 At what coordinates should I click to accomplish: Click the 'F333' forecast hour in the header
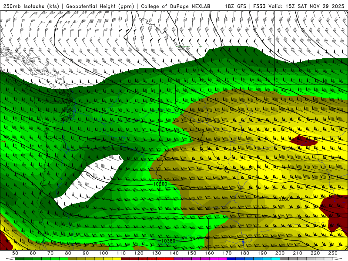tap(259, 6)
